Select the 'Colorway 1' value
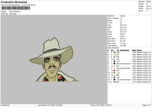152x107 pixels. [x=13, y=14]
